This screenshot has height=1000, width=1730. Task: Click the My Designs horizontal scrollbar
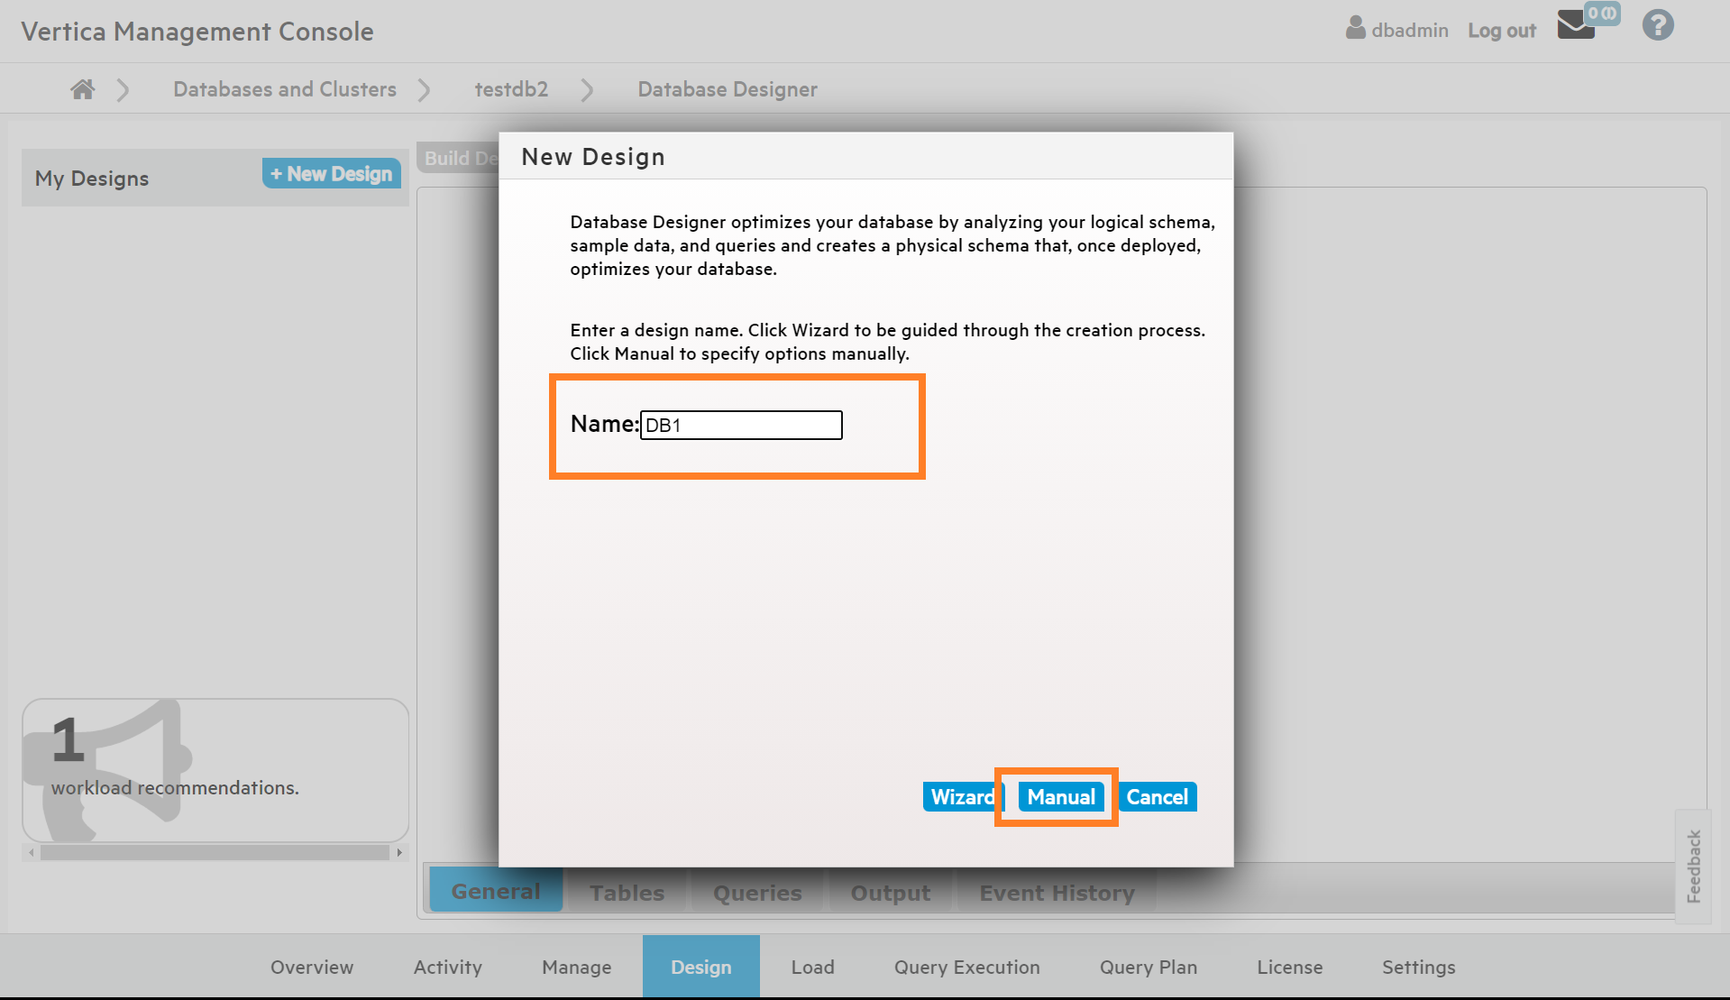pos(215,852)
